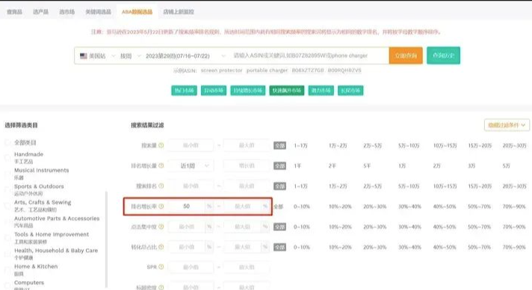532x290 pixels.
Task: Switch to the 关键词选品 tab
Action: pyautogui.click(x=98, y=12)
